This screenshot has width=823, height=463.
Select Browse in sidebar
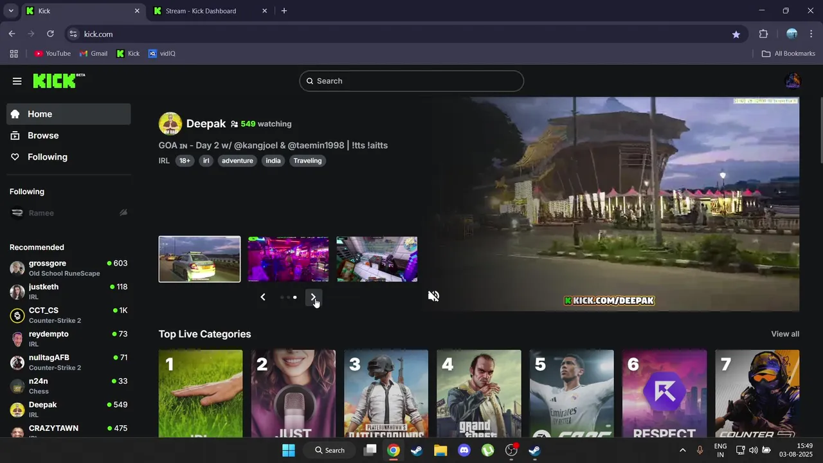[69, 136]
